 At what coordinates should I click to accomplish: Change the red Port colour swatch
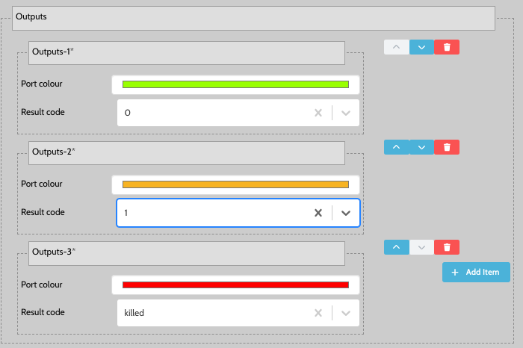[235, 285]
